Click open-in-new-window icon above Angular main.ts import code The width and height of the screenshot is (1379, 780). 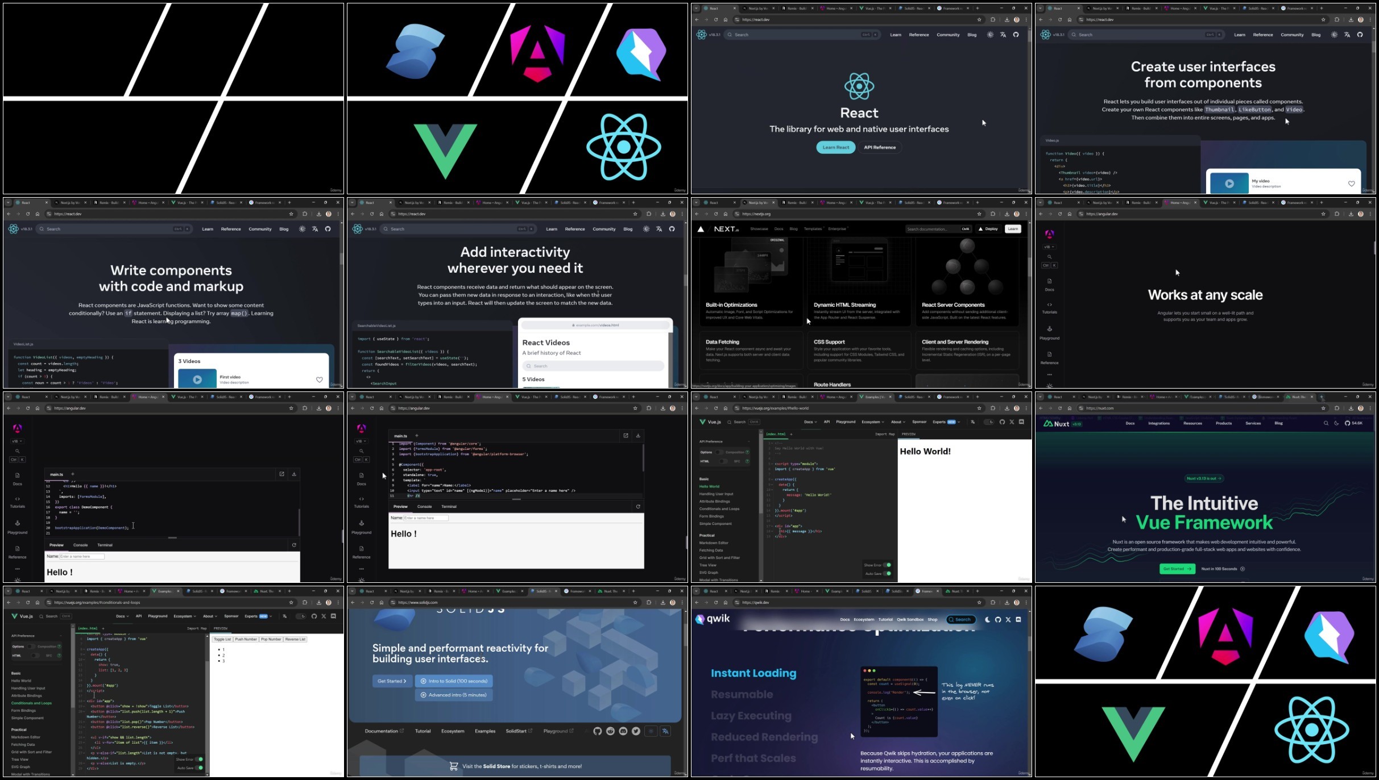click(x=626, y=435)
